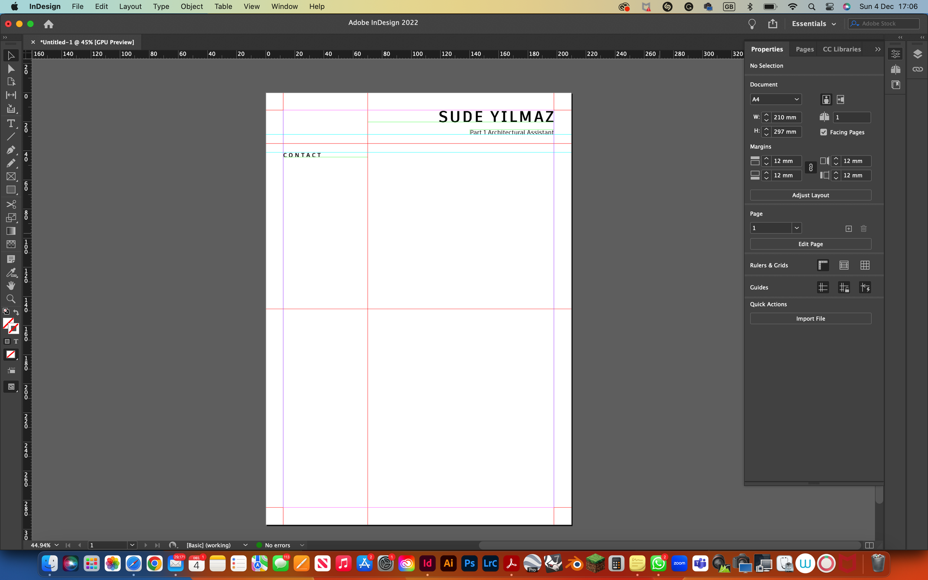Click the Import File button
This screenshot has height=580, width=928.
pyautogui.click(x=810, y=318)
